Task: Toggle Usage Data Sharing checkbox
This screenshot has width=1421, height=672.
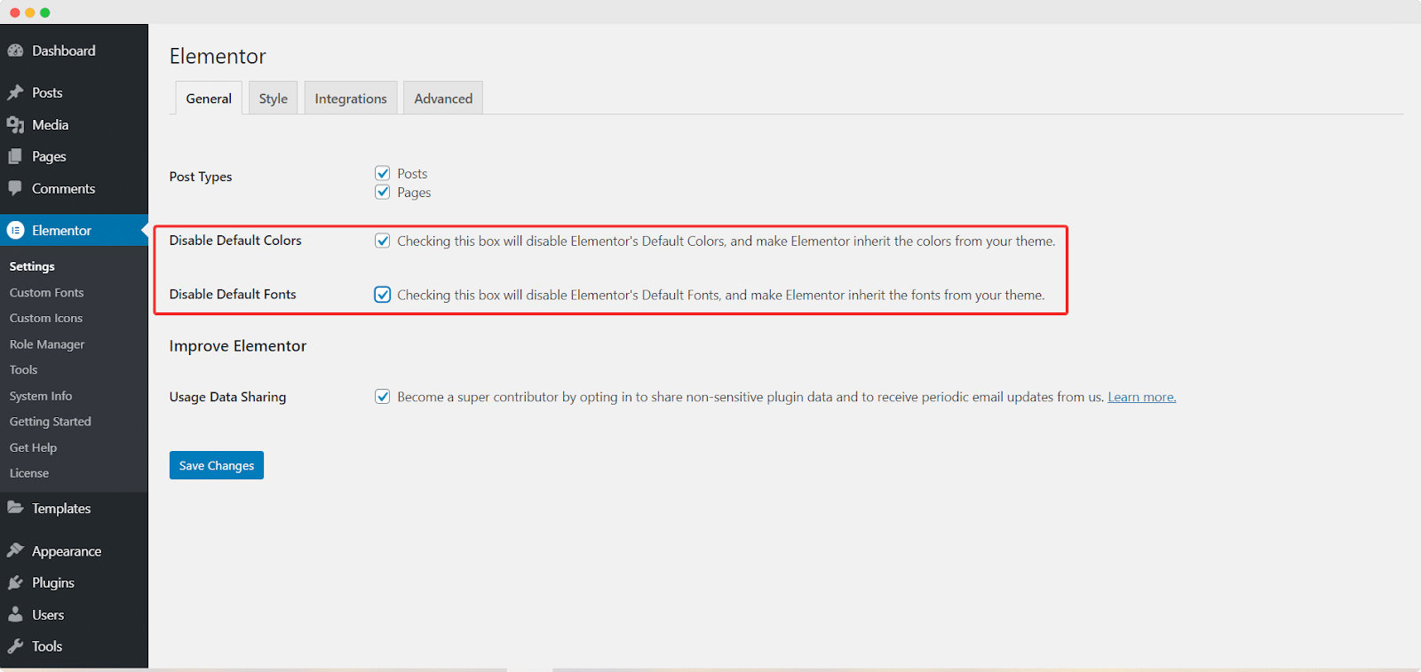Action: [x=383, y=397]
